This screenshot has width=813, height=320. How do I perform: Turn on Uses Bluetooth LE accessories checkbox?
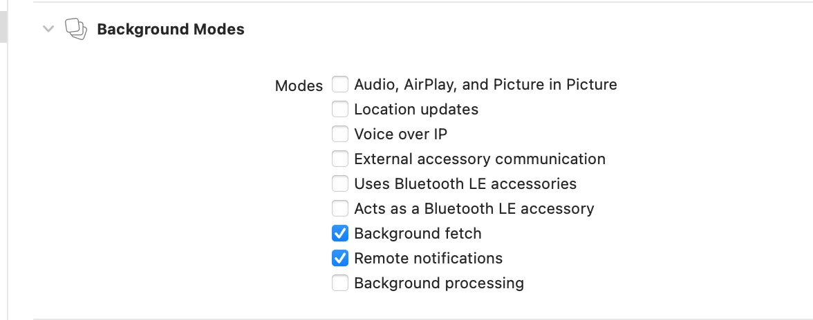pos(340,184)
